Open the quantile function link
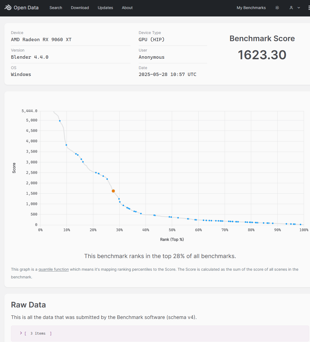Viewport: 310px width, 342px height. coord(54,269)
